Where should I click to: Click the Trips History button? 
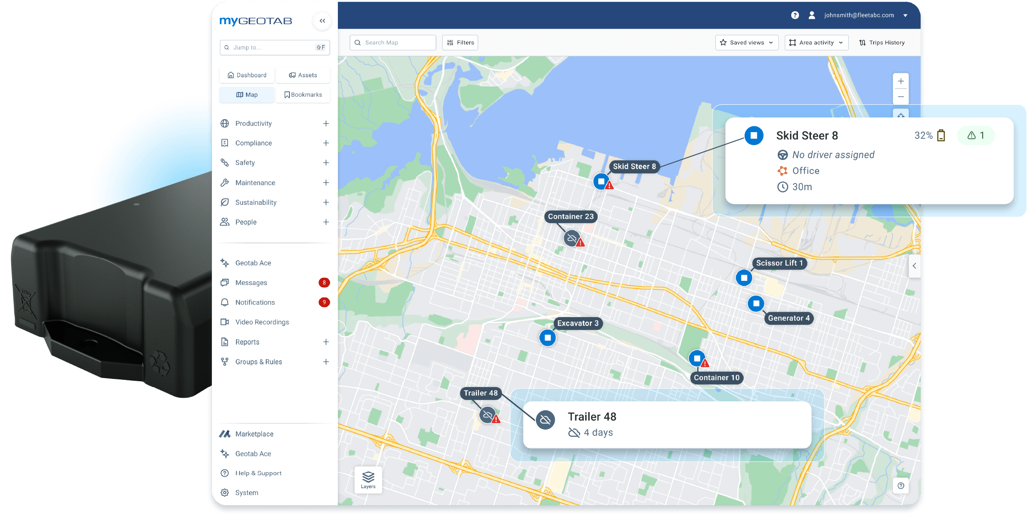click(881, 42)
